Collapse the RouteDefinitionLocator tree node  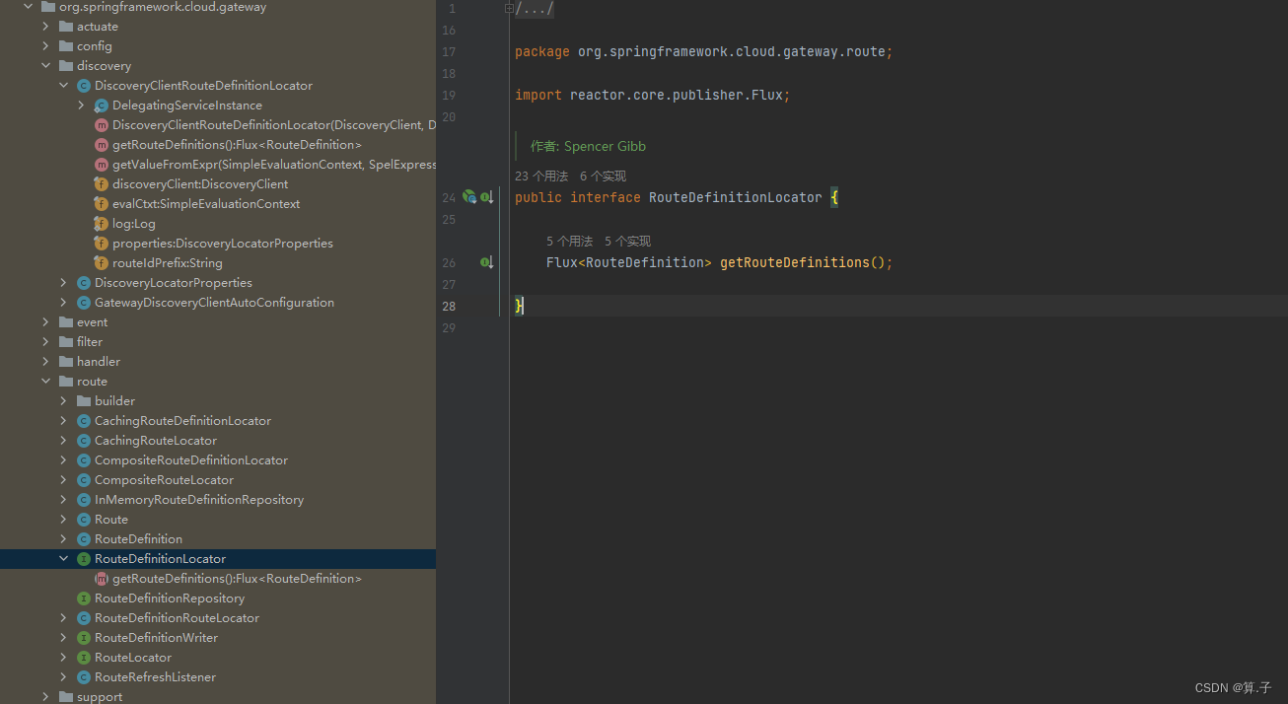click(x=63, y=559)
